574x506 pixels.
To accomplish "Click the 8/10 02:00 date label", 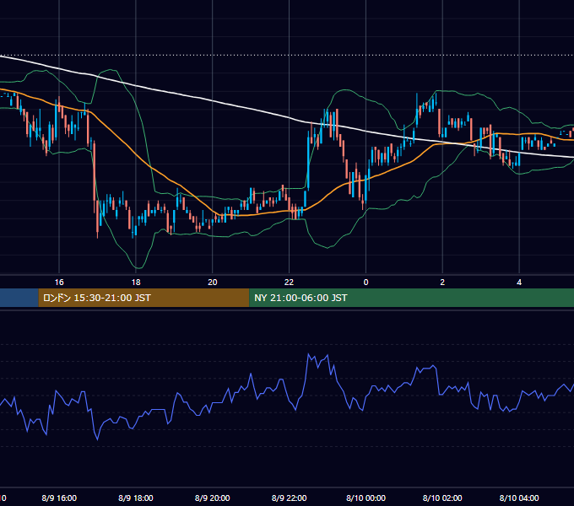I will click(x=442, y=498).
